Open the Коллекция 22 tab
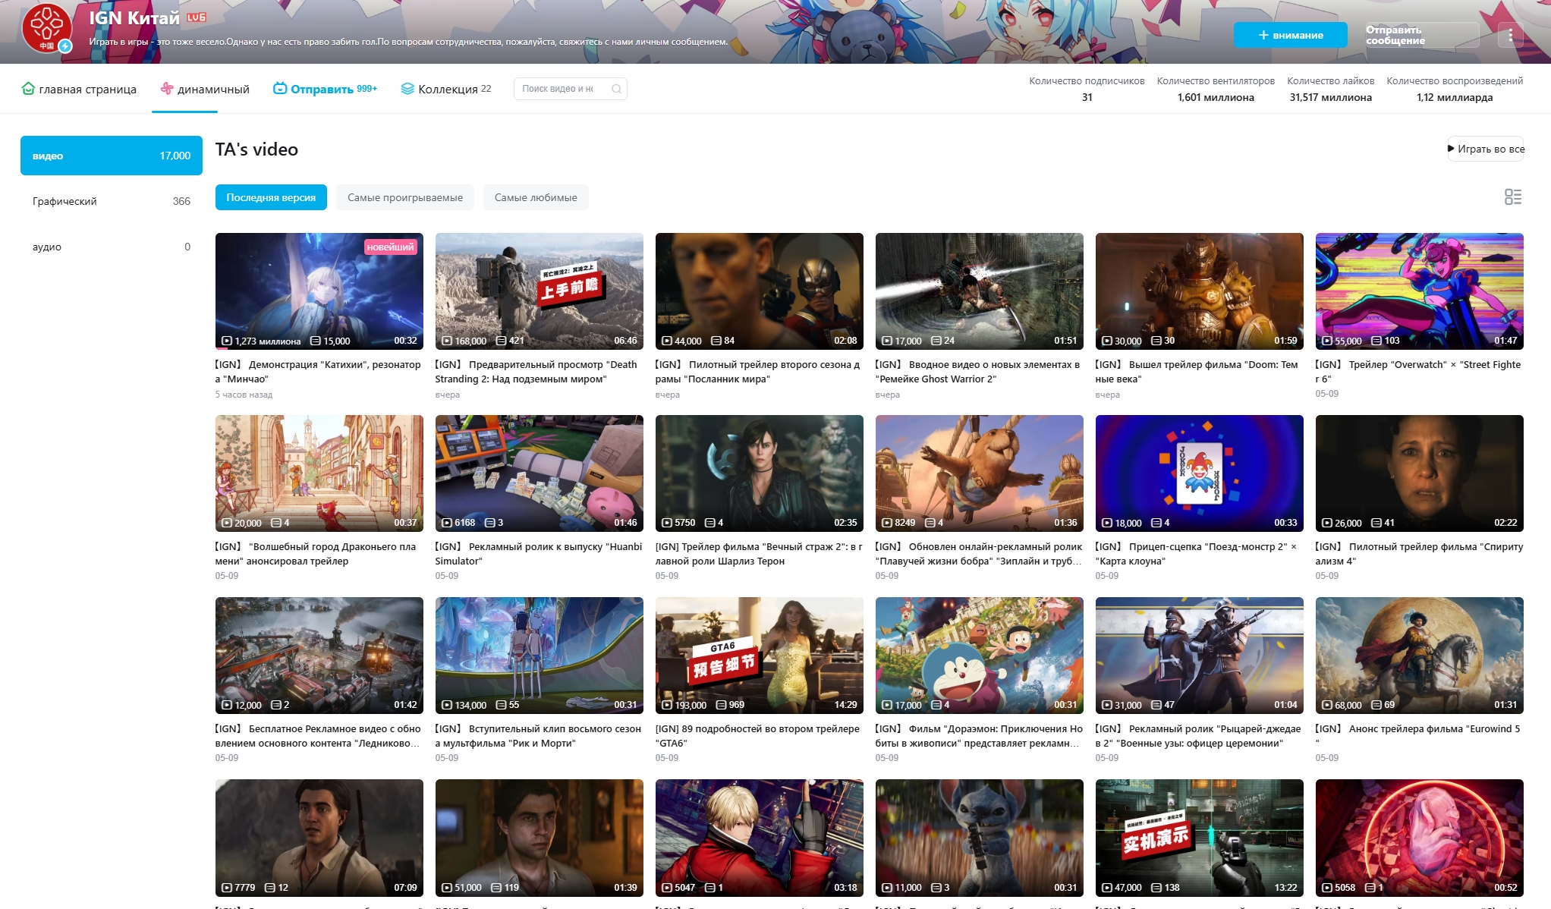The width and height of the screenshot is (1551, 909). [446, 89]
